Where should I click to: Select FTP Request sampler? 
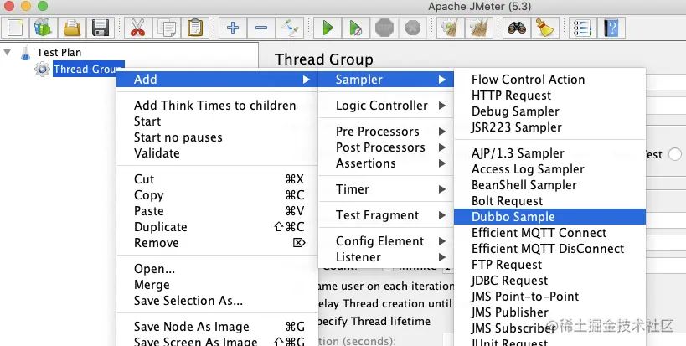(549, 265)
